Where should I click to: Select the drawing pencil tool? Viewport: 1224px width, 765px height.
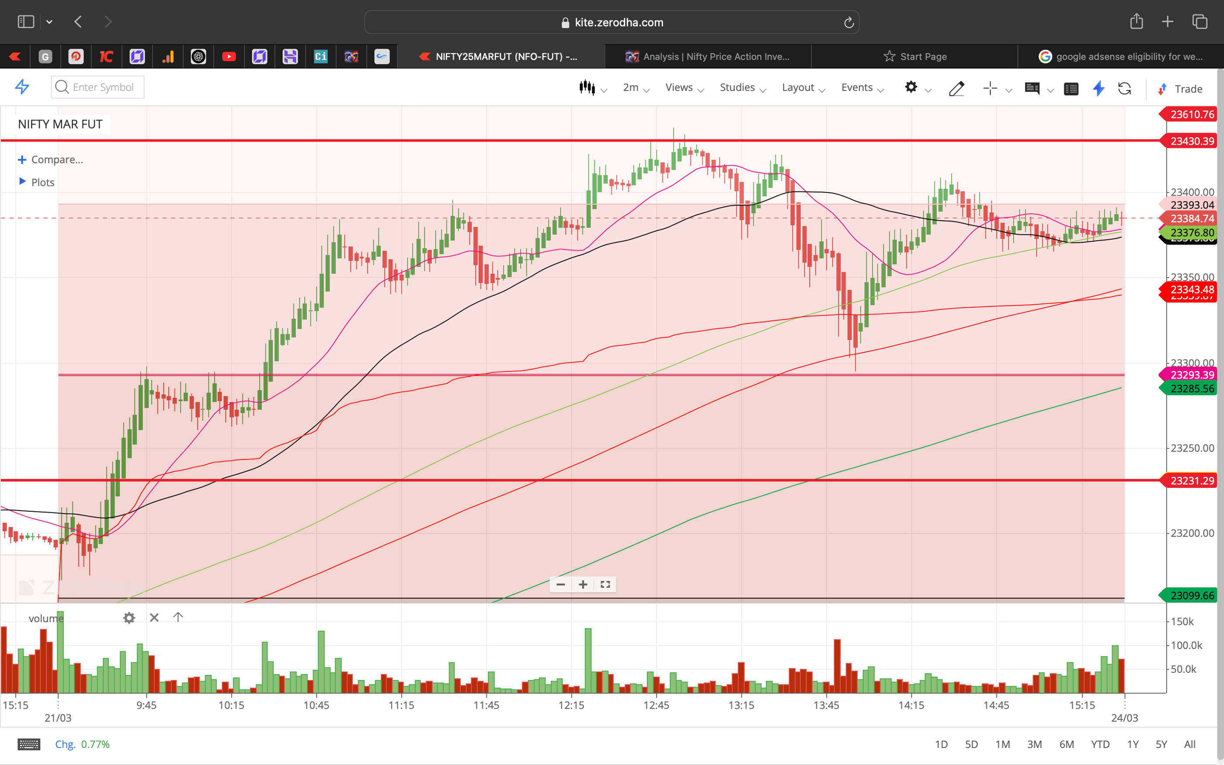956,89
